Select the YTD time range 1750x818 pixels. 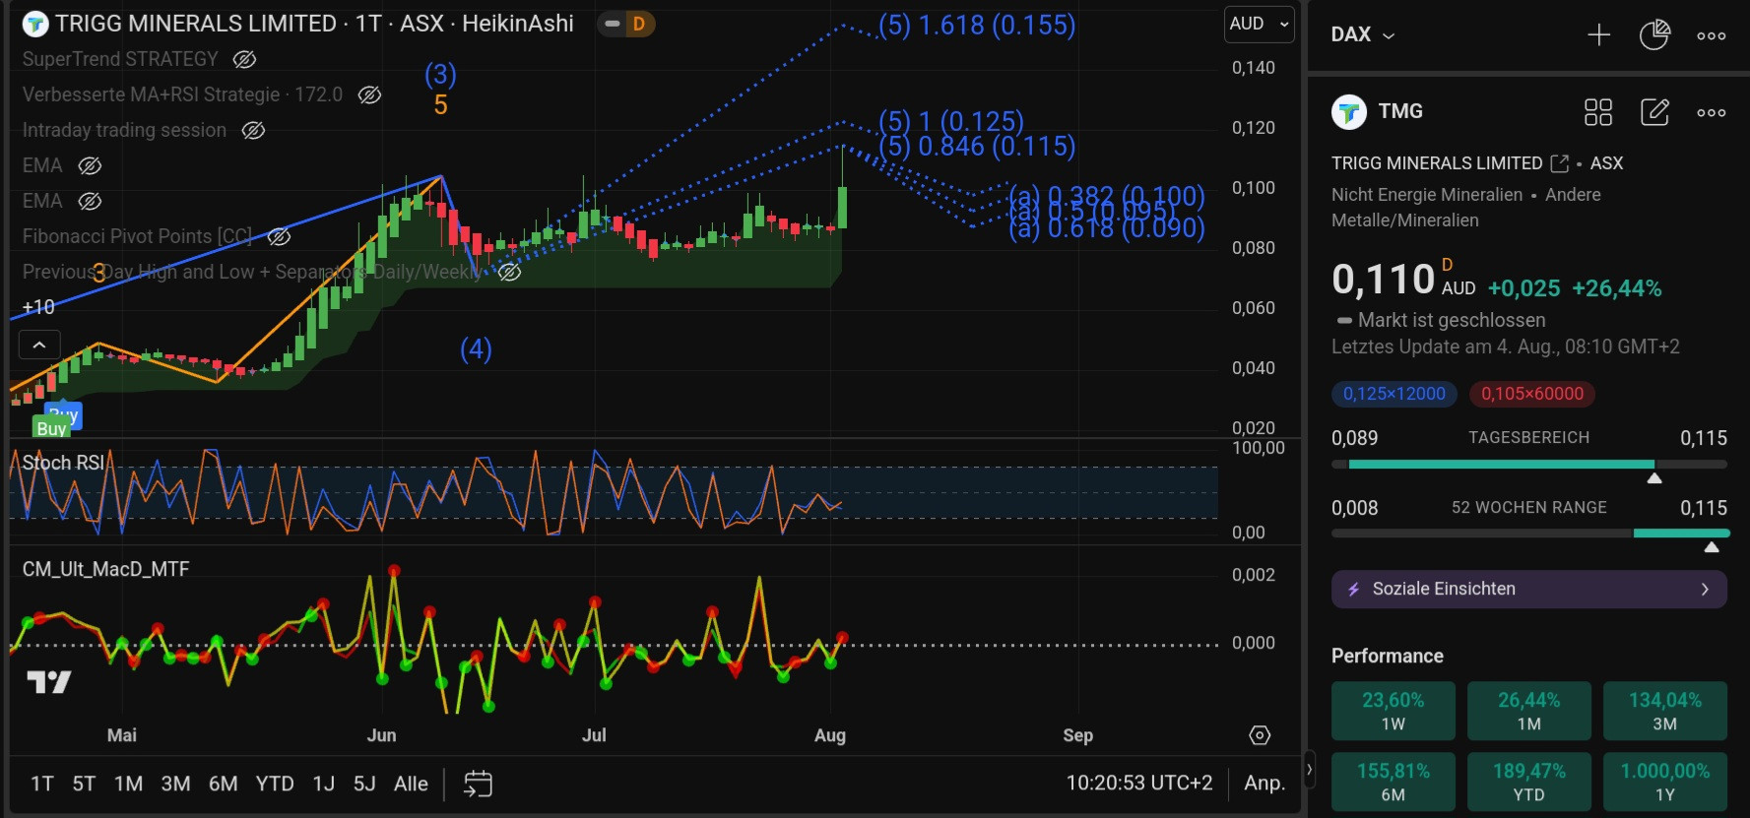(275, 784)
